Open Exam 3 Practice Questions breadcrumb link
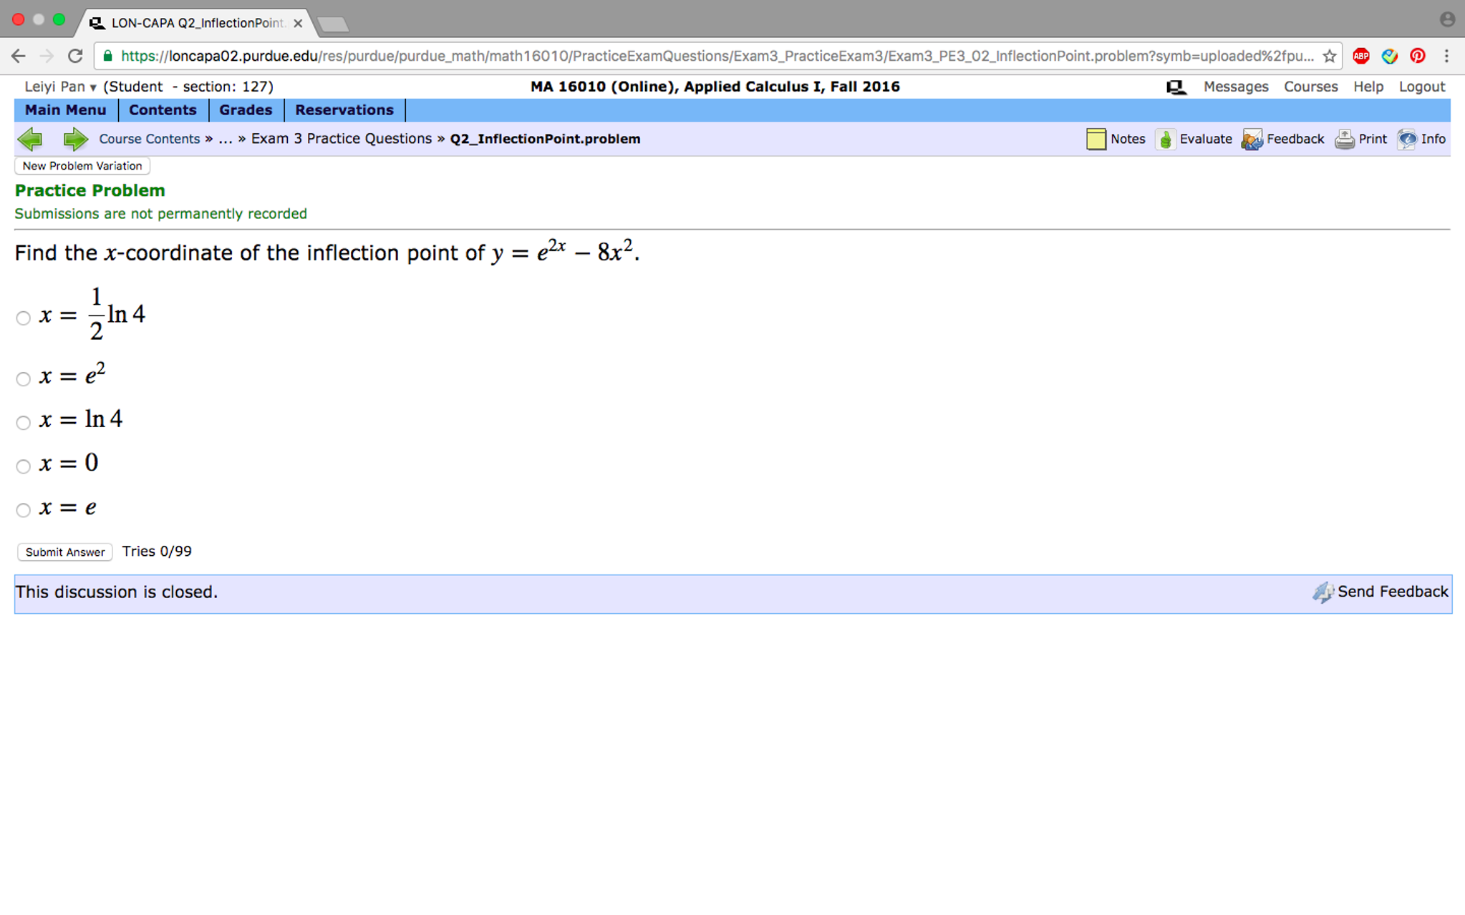Viewport: 1465px width, 915px height. [x=342, y=139]
